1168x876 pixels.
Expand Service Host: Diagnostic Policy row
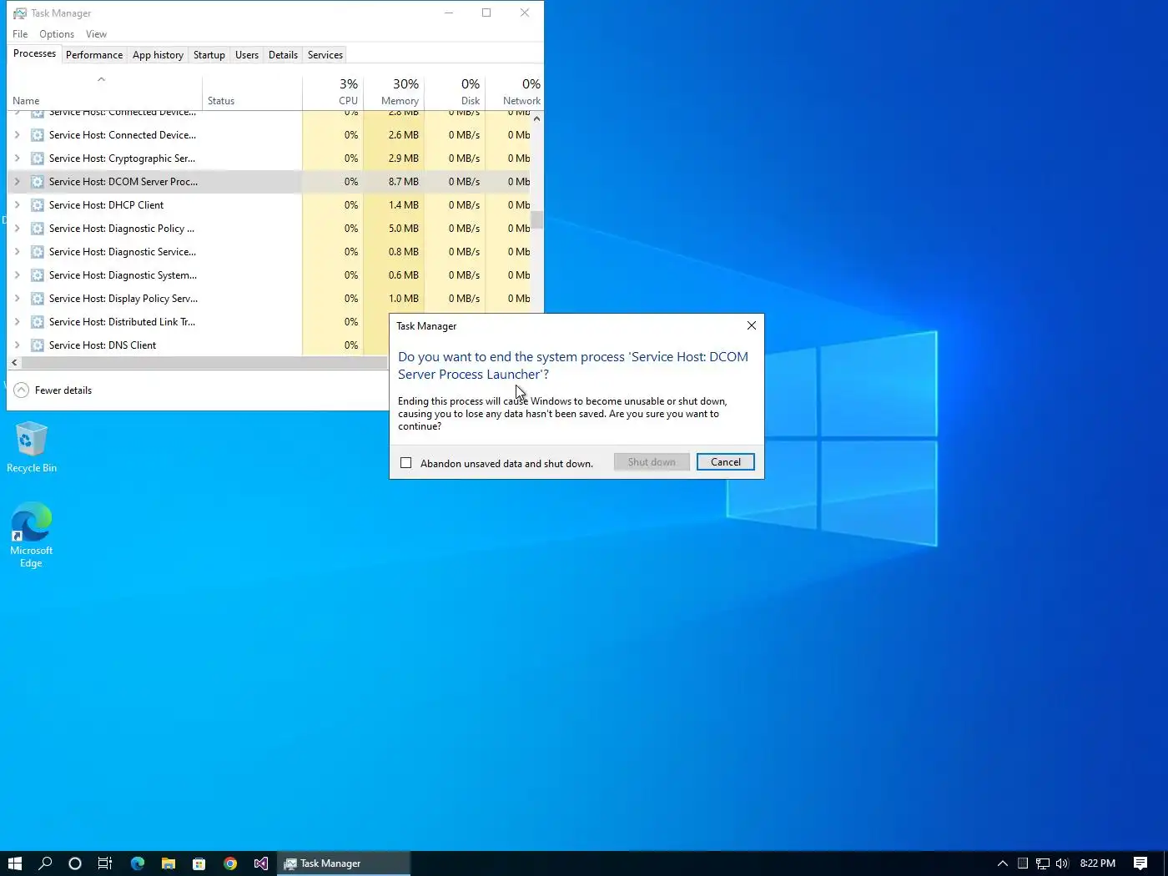point(17,229)
